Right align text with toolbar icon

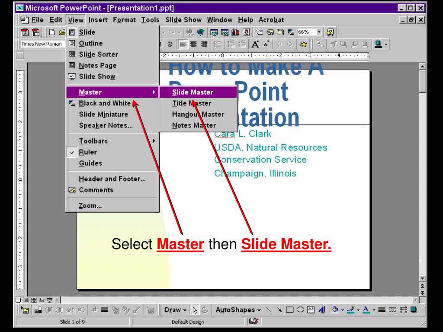204,44
